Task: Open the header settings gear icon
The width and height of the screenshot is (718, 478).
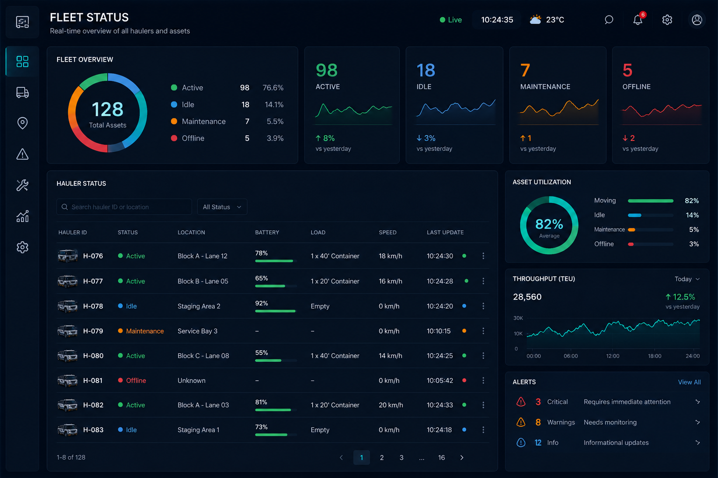Action: coord(667,20)
